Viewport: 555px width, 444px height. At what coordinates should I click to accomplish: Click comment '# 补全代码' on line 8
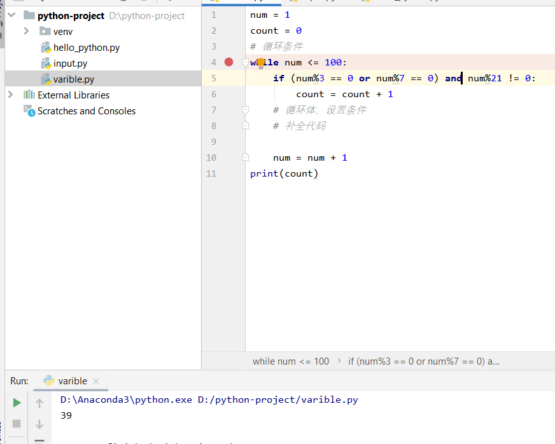click(x=299, y=125)
